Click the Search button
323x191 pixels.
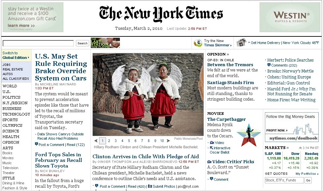coord(82,43)
